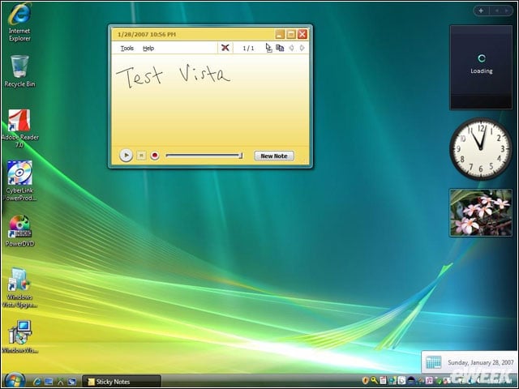Select the PowerDVD desktop shortcut
Image resolution: width=519 pixels, height=389 pixels.
19,231
